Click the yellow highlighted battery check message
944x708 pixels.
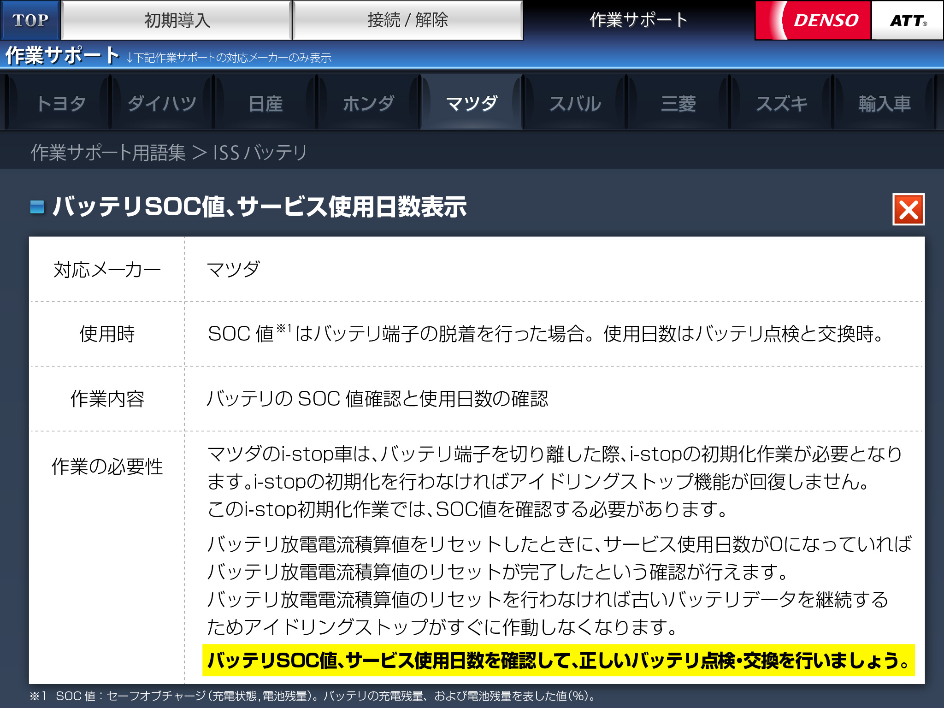click(558, 660)
